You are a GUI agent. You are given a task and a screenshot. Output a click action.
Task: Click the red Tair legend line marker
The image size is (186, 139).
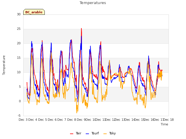point(72,134)
